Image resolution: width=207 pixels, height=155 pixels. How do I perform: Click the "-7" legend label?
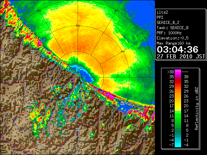171,145
